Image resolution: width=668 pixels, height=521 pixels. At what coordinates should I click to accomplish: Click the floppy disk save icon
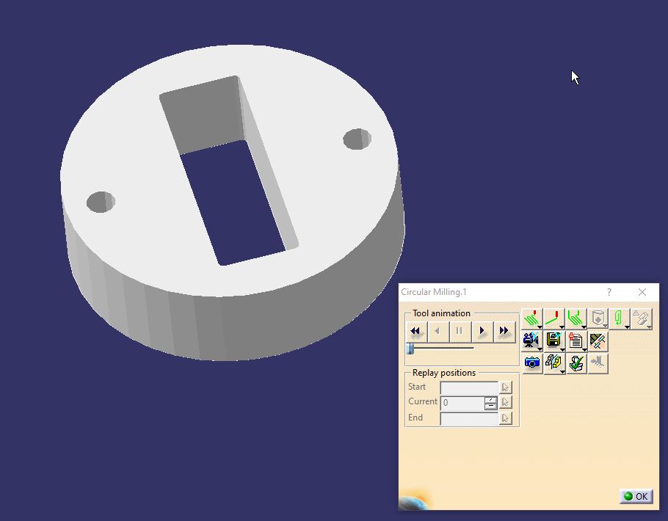(553, 340)
